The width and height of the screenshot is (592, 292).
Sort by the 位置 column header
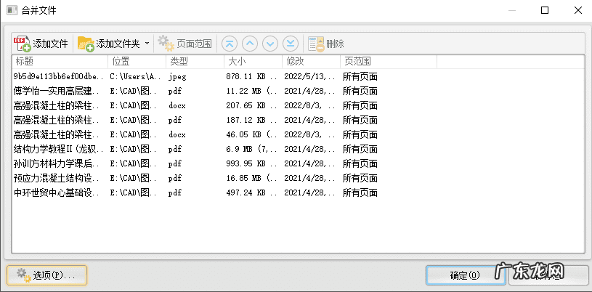point(137,62)
